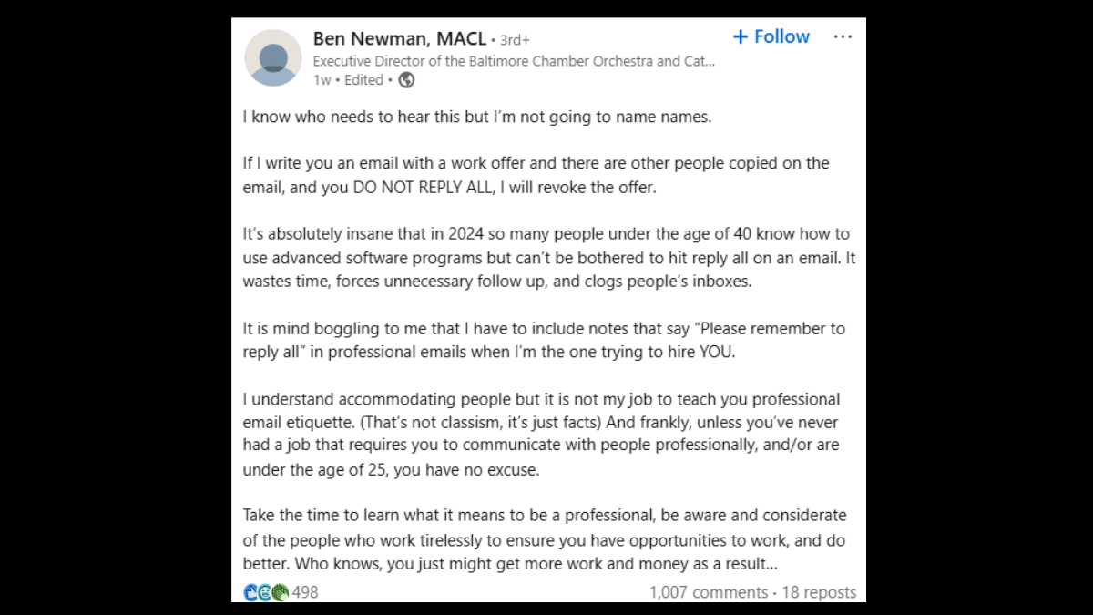Open the post's three-dot options menu
The width and height of the screenshot is (1093, 615).
(x=843, y=36)
